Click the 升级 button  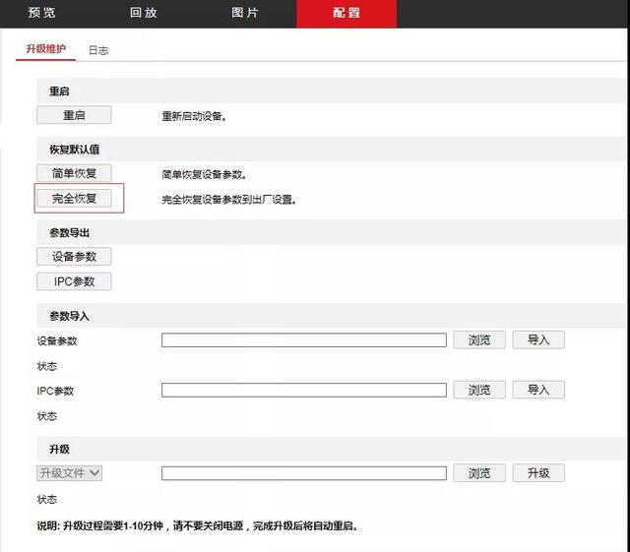(x=538, y=473)
